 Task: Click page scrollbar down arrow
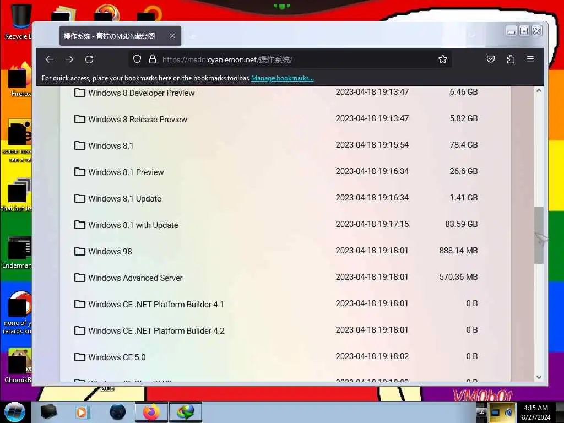pos(539,377)
